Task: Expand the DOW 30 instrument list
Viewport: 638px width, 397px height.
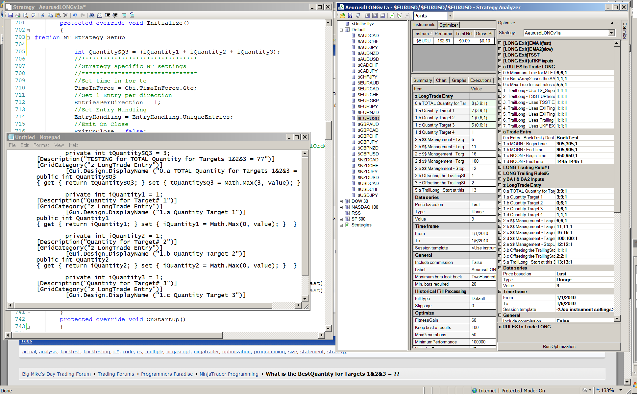Action: (x=341, y=201)
